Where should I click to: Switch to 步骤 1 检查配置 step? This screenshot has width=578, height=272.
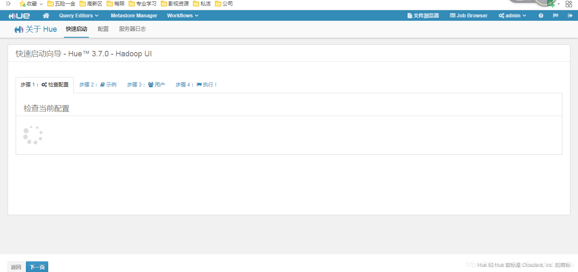tap(44, 85)
